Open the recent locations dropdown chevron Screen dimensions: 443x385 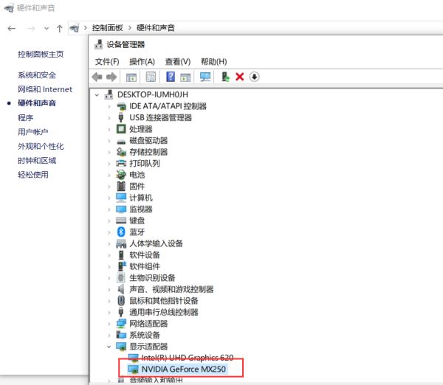click(47, 29)
